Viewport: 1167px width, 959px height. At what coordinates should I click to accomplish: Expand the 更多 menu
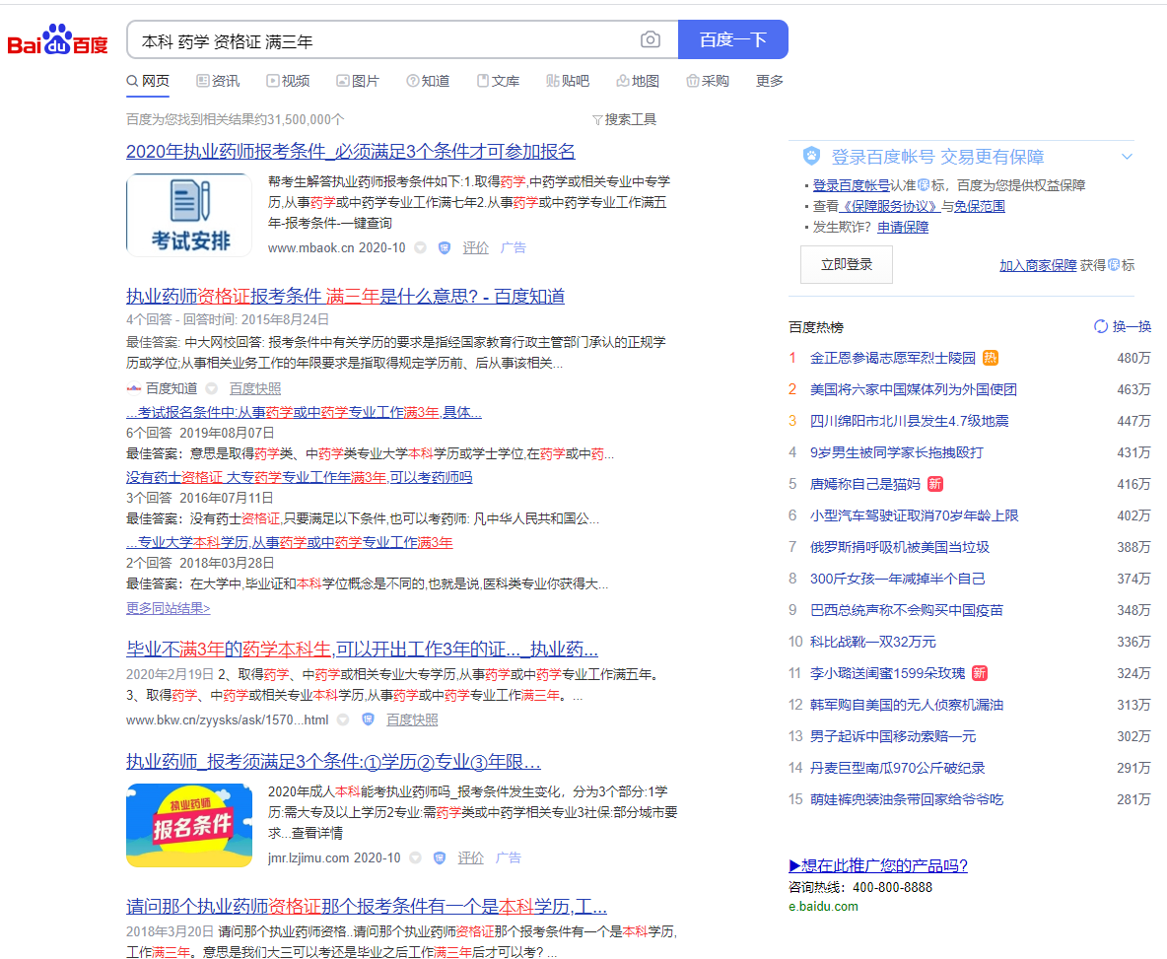[x=770, y=81]
